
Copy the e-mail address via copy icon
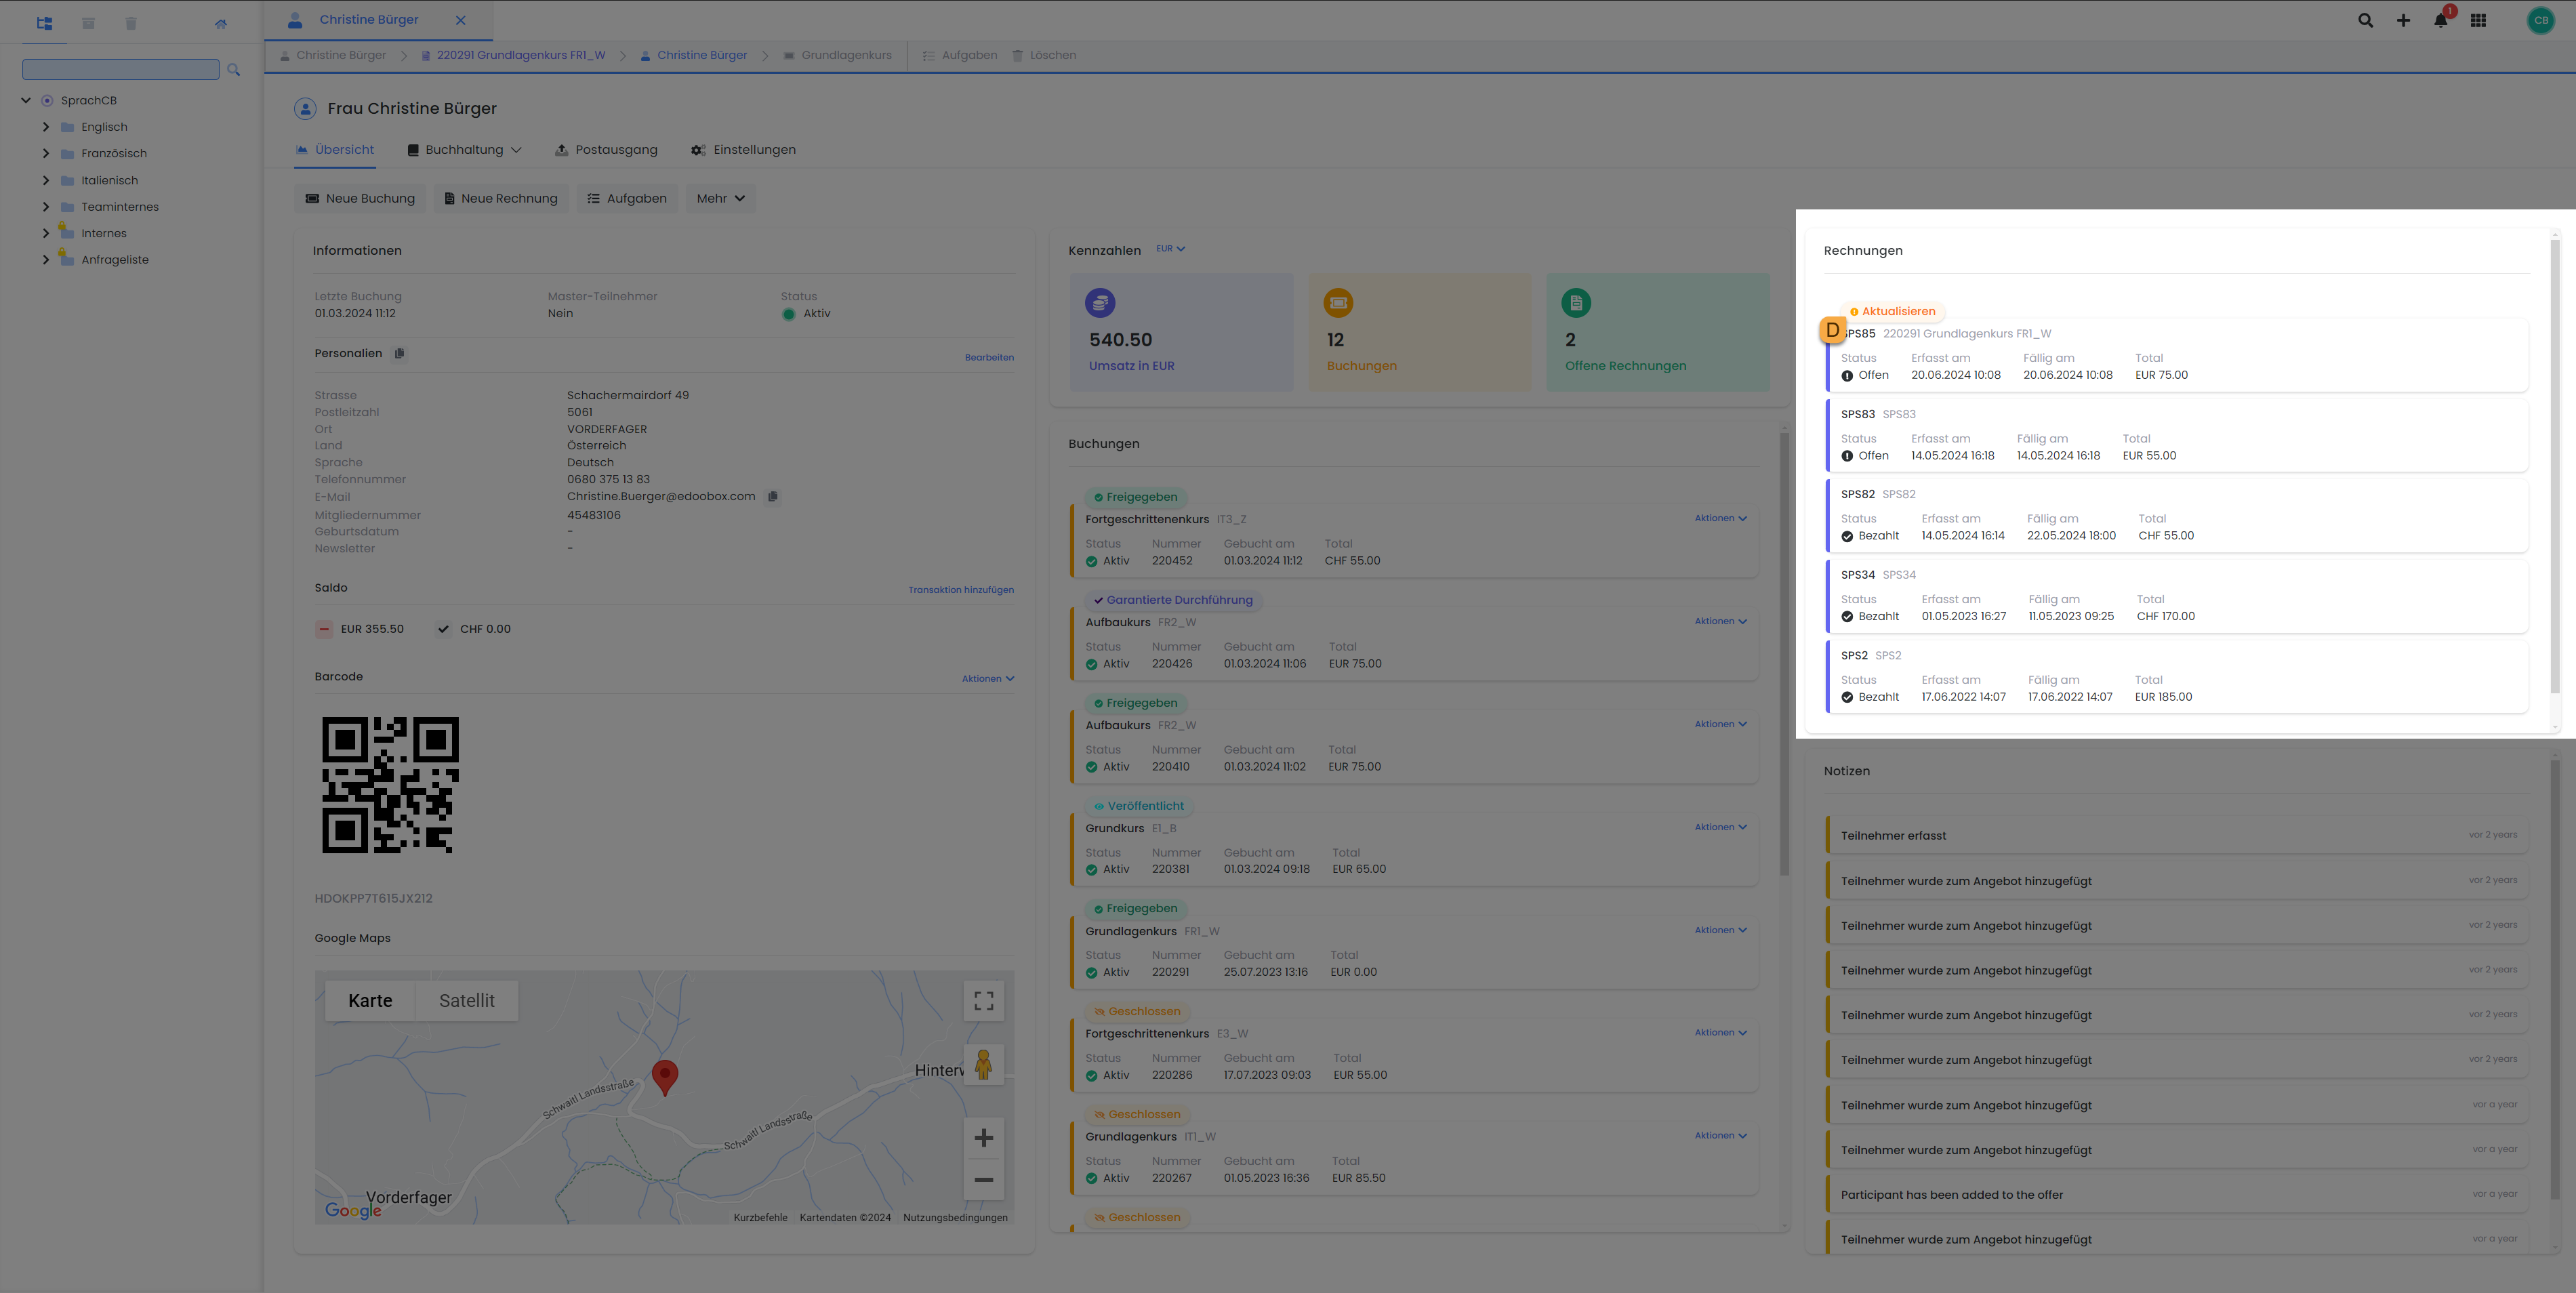(772, 496)
